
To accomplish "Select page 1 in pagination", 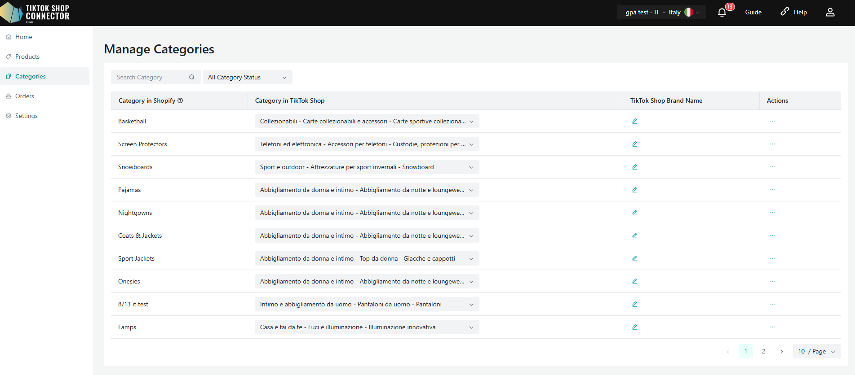I will coord(746,351).
